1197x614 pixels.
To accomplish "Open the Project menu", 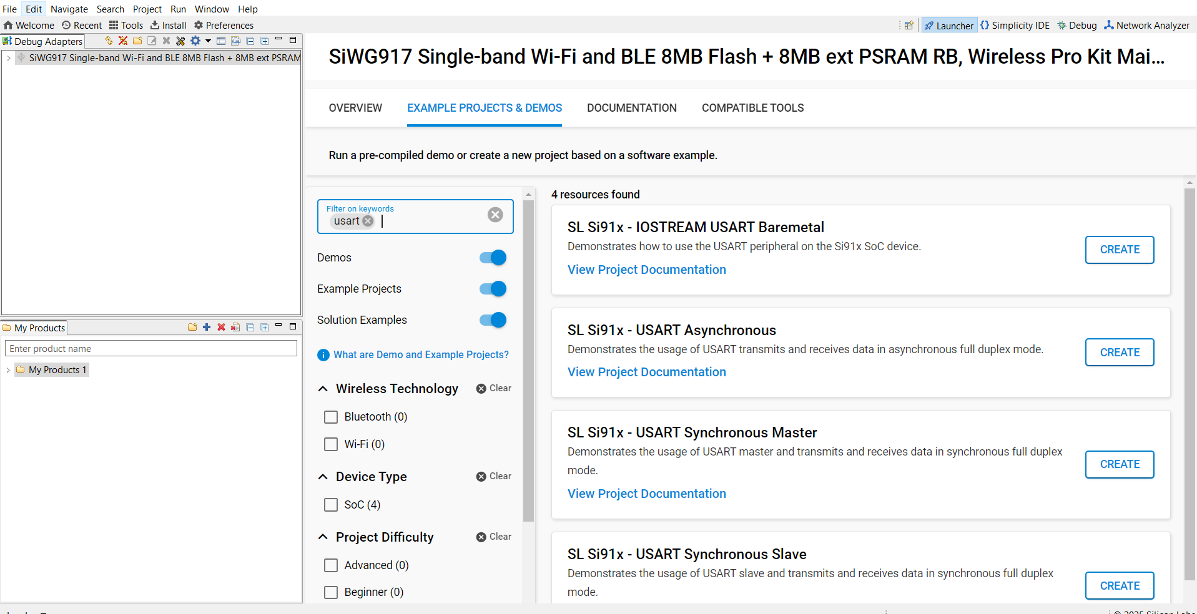I will click(147, 9).
